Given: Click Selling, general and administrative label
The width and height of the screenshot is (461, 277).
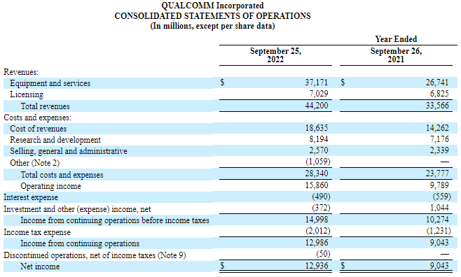Looking at the screenshot, I should click(x=69, y=151).
